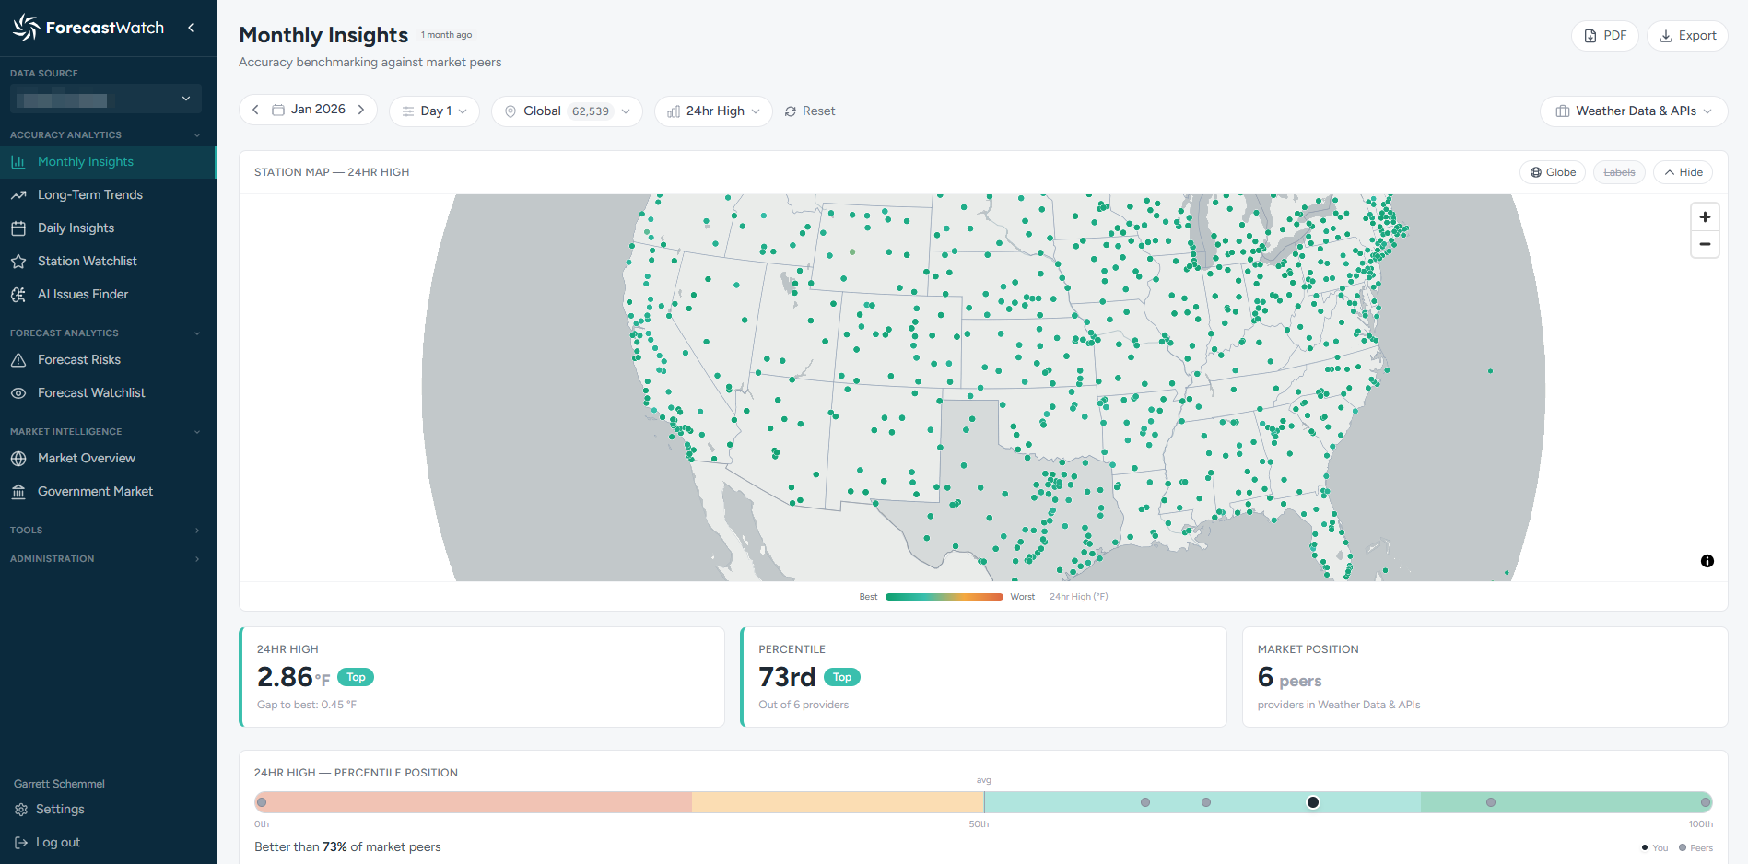Image resolution: width=1748 pixels, height=864 pixels.
Task: Go to next month arrow
Action: 361,110
